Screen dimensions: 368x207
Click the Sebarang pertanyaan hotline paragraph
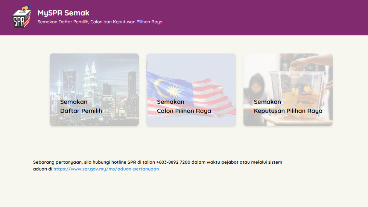coord(158,166)
